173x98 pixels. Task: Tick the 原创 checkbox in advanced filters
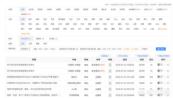pyautogui.click(x=124, y=49)
